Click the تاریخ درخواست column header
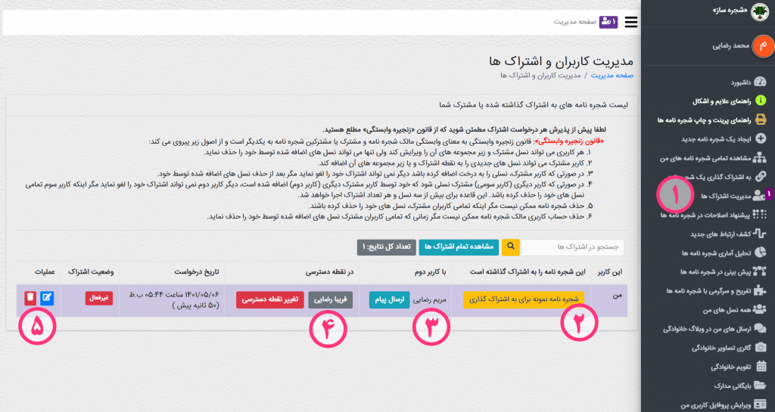This screenshot has width=775, height=412. coord(196,272)
